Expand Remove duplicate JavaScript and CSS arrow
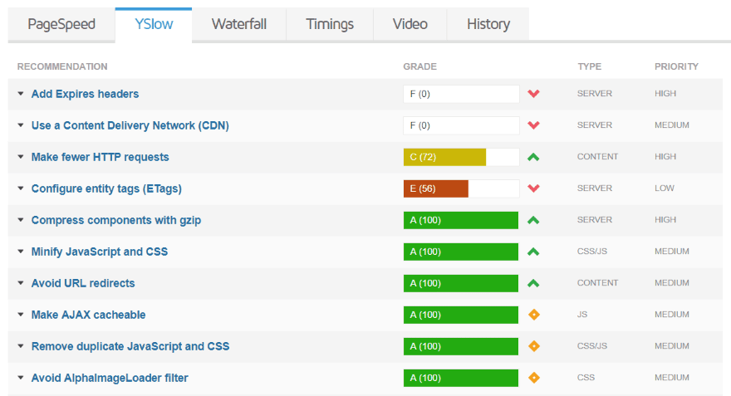The height and width of the screenshot is (396, 731). pyautogui.click(x=21, y=346)
